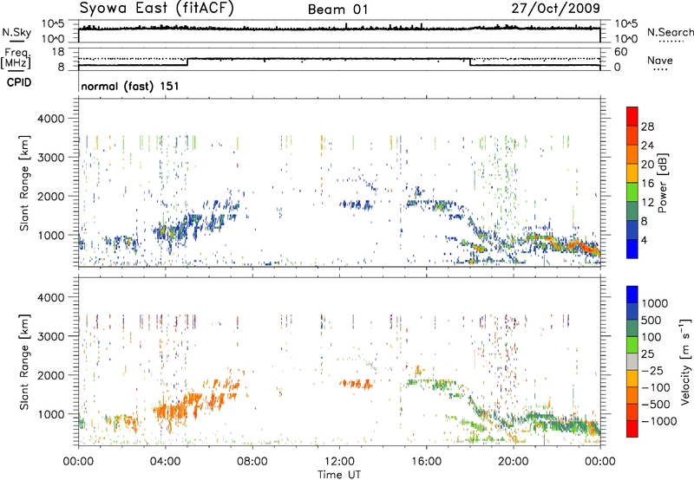Click the '100' value on Velocity scale
Viewport: 694px width, 480px height.
pos(651,337)
